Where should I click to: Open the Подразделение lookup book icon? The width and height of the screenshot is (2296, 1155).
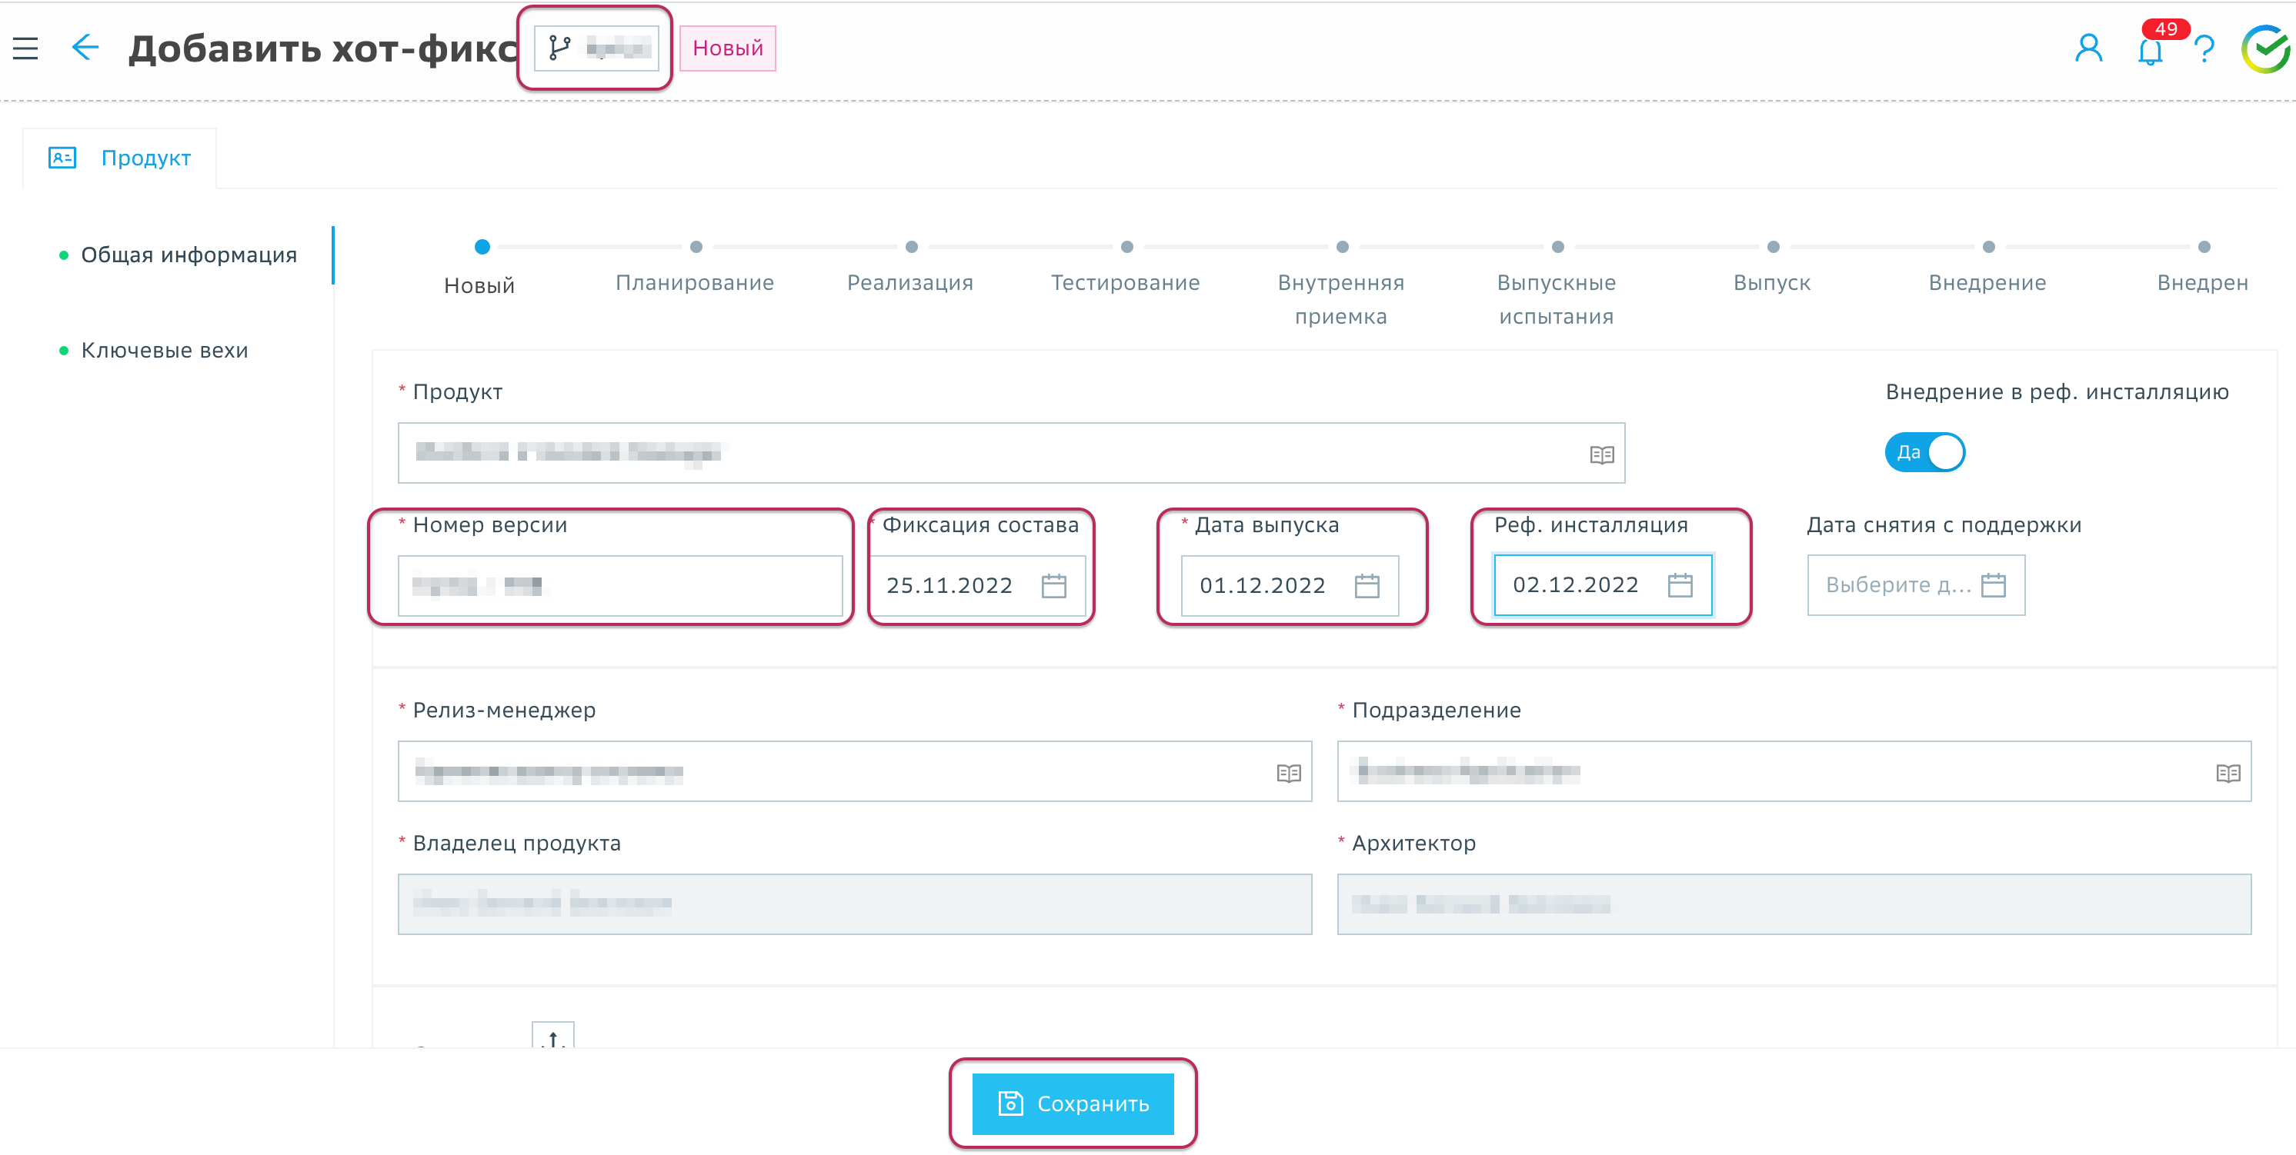click(2228, 773)
